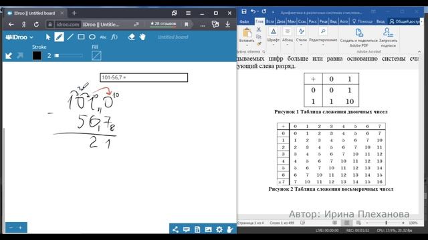The image size is (428, 240).
Task: Toggle the pen drawing tool
Action: (x=59, y=37)
